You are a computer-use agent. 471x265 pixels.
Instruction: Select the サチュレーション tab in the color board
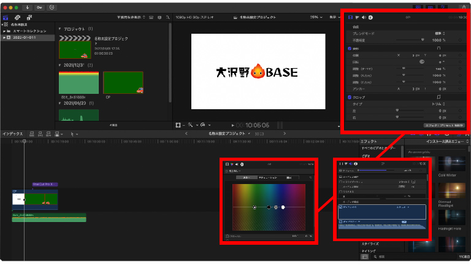click(x=267, y=177)
